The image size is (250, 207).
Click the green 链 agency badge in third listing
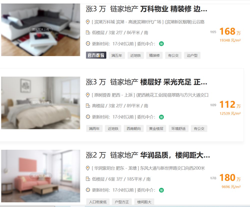tap(161, 190)
